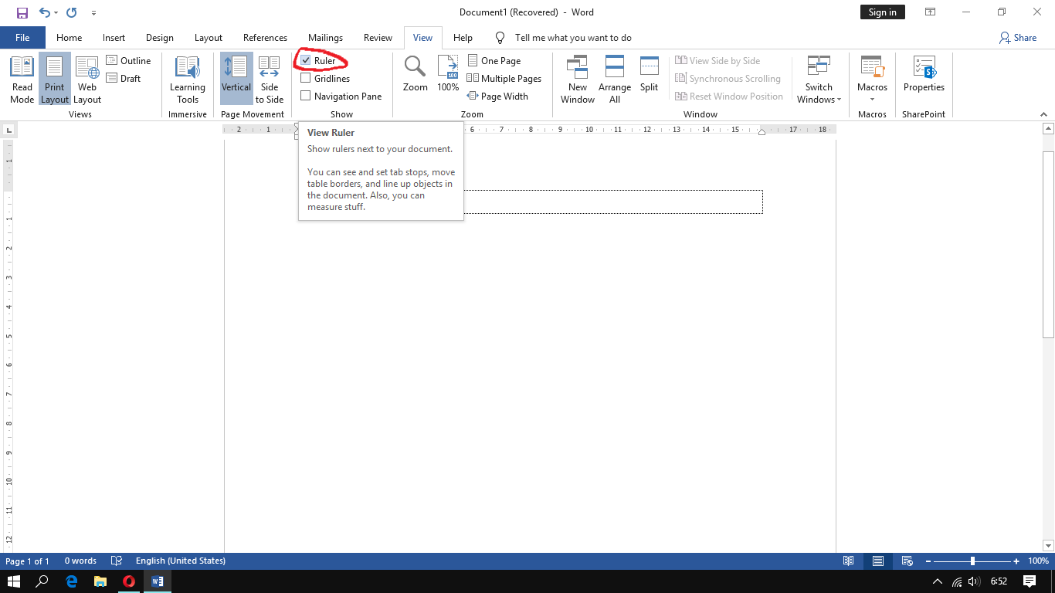Switch to Read Mode view

pyautogui.click(x=22, y=79)
